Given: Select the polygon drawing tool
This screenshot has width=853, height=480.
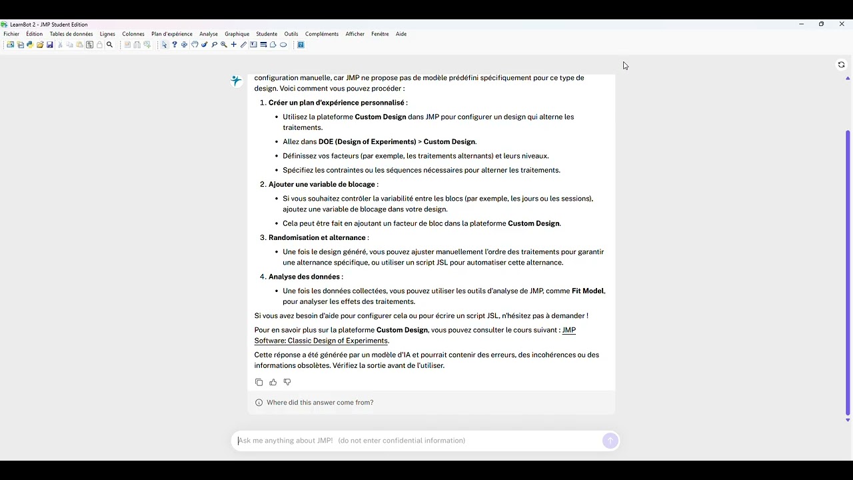Looking at the screenshot, I should [x=273, y=45].
